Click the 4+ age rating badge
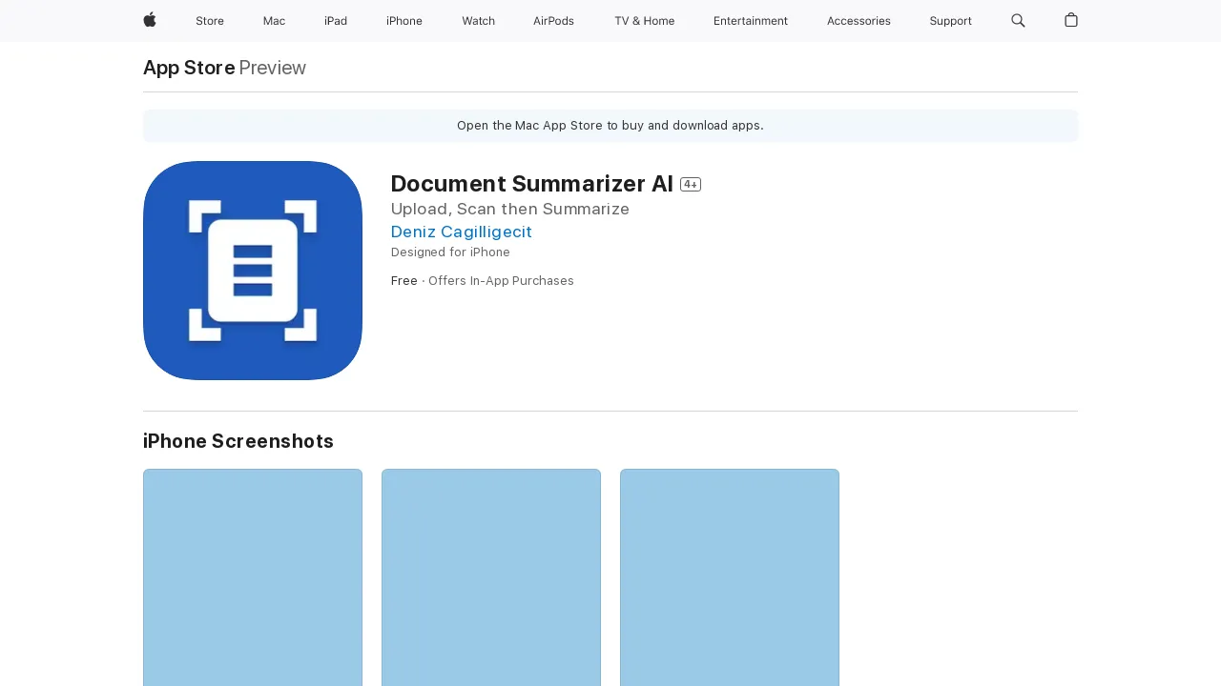The height and width of the screenshot is (686, 1221). pyautogui.click(x=690, y=184)
